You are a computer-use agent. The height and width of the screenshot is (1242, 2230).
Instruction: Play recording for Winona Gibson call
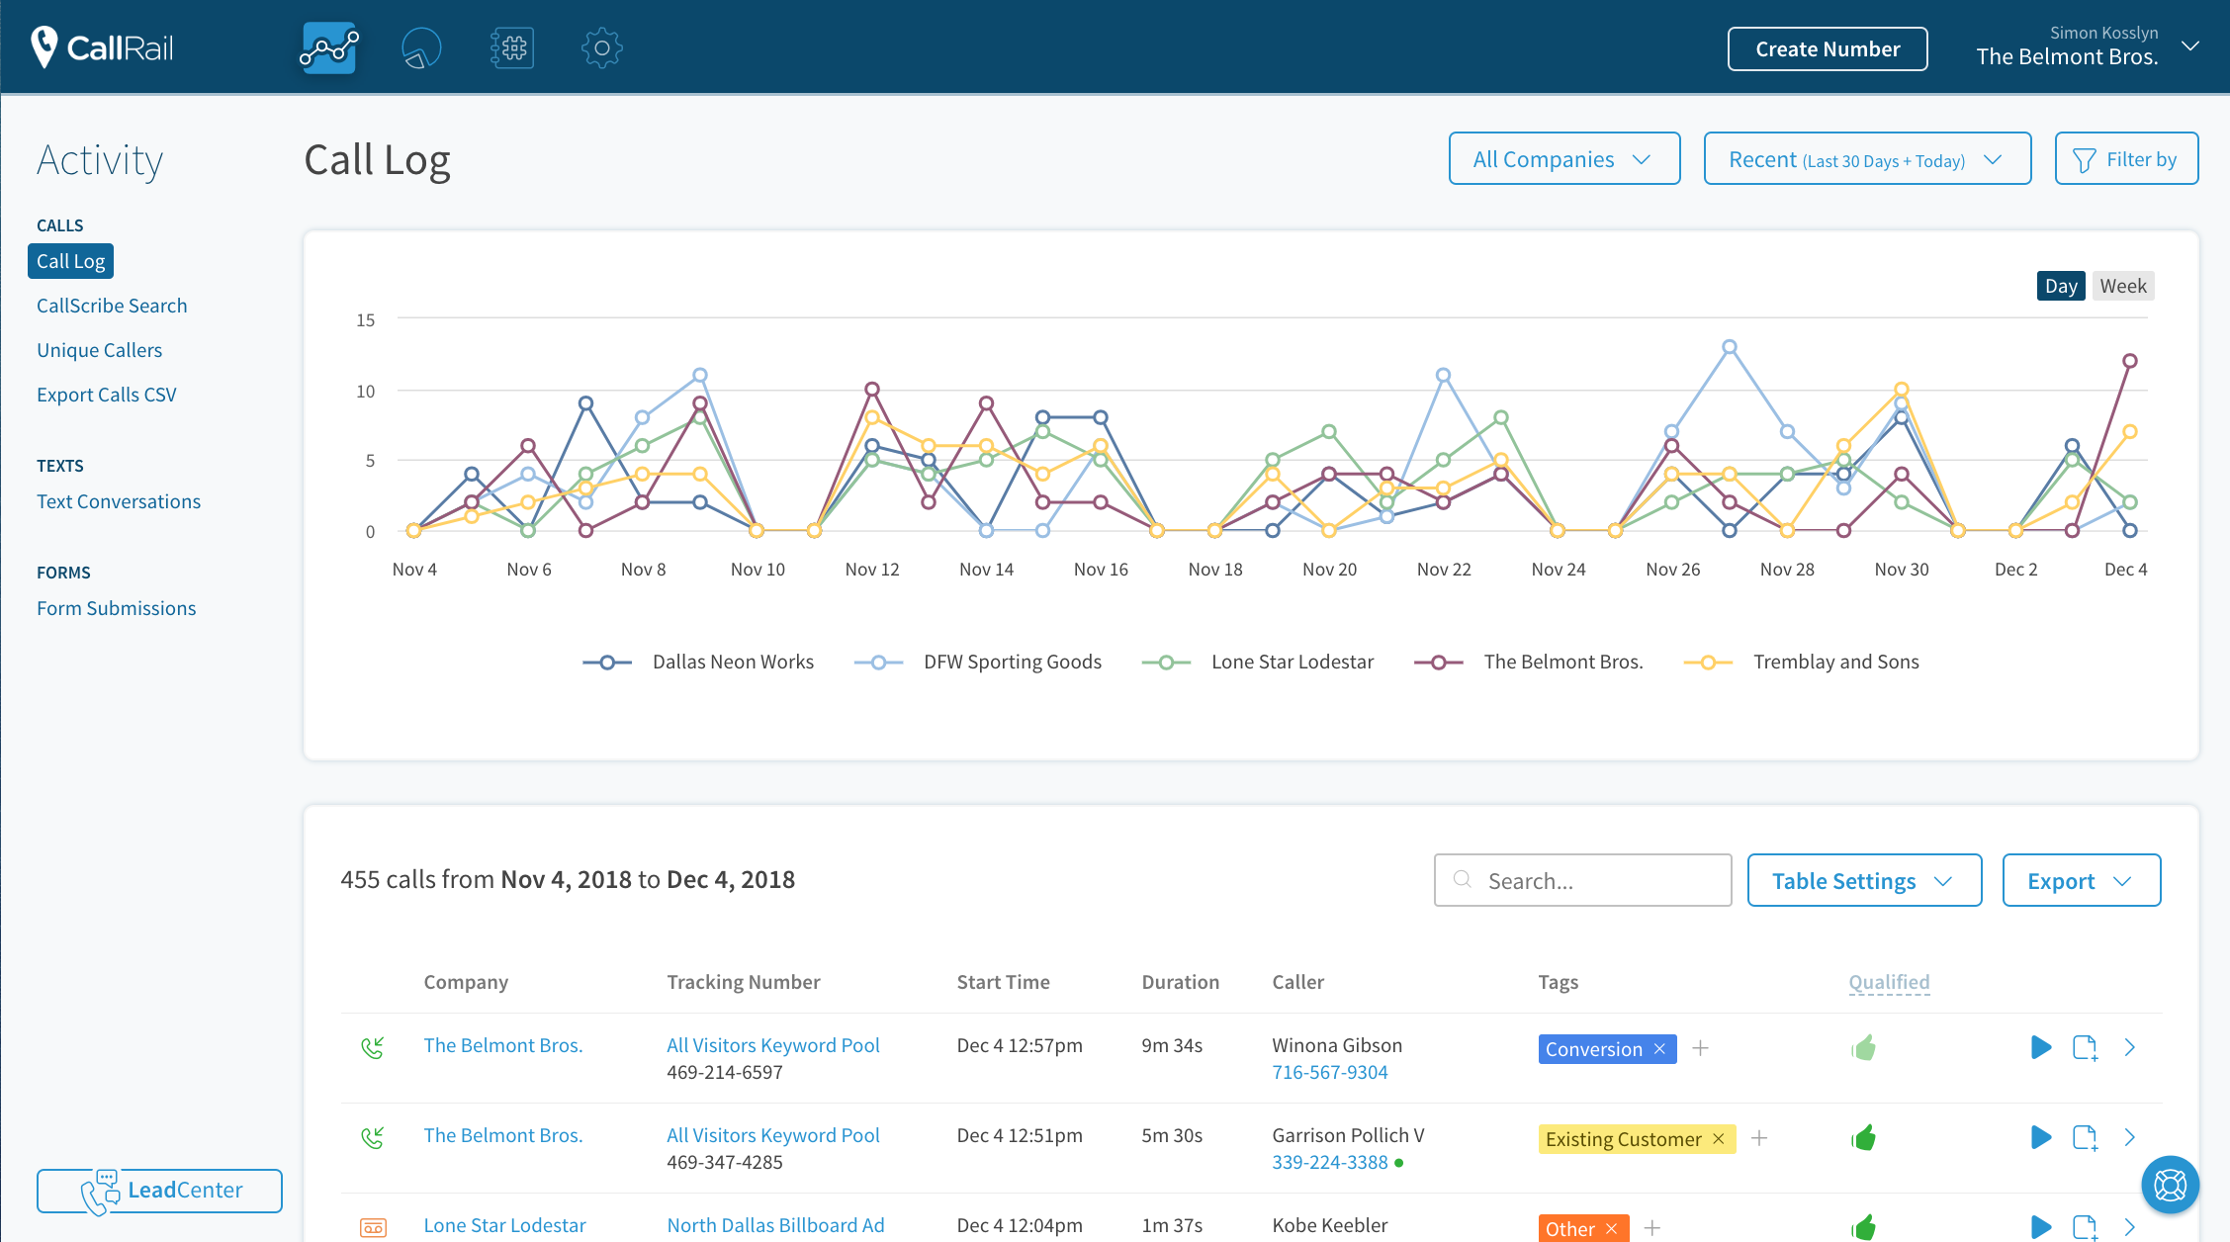[2040, 1047]
